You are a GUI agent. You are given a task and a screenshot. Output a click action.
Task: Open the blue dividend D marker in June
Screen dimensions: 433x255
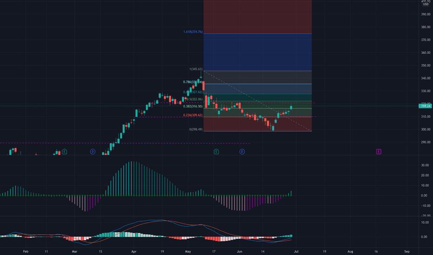[x=242, y=152]
